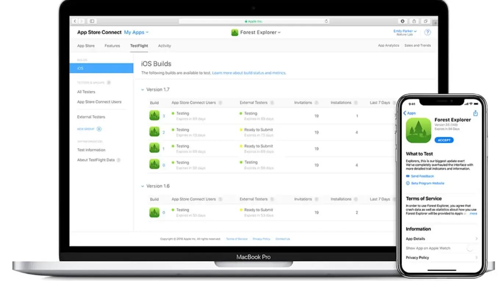The width and height of the screenshot is (503, 281).
Task: Open App Analytics from the top right
Action: point(388,45)
